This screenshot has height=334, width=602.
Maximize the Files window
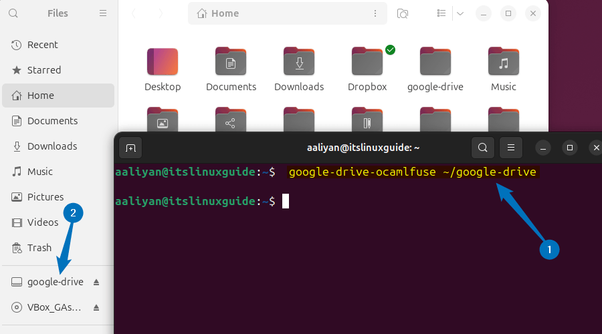508,13
